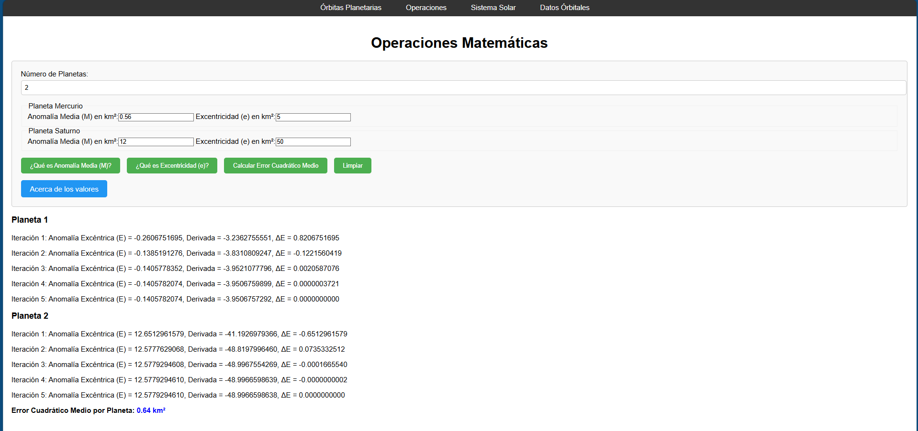Open Acerca de los valores
The height and width of the screenshot is (431, 918).
click(64, 189)
